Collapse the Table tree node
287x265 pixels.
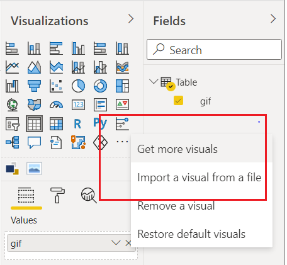tap(154, 81)
